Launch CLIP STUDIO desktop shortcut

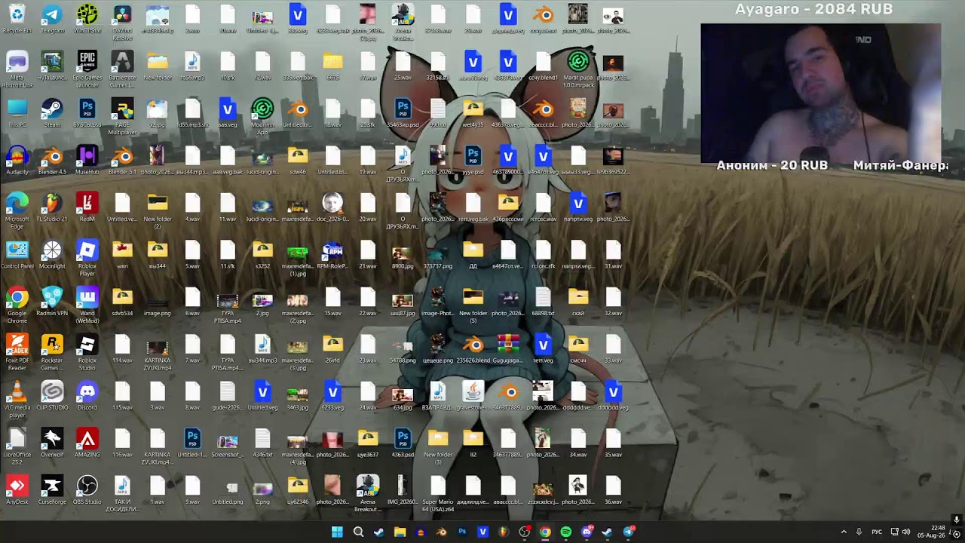[52, 396]
